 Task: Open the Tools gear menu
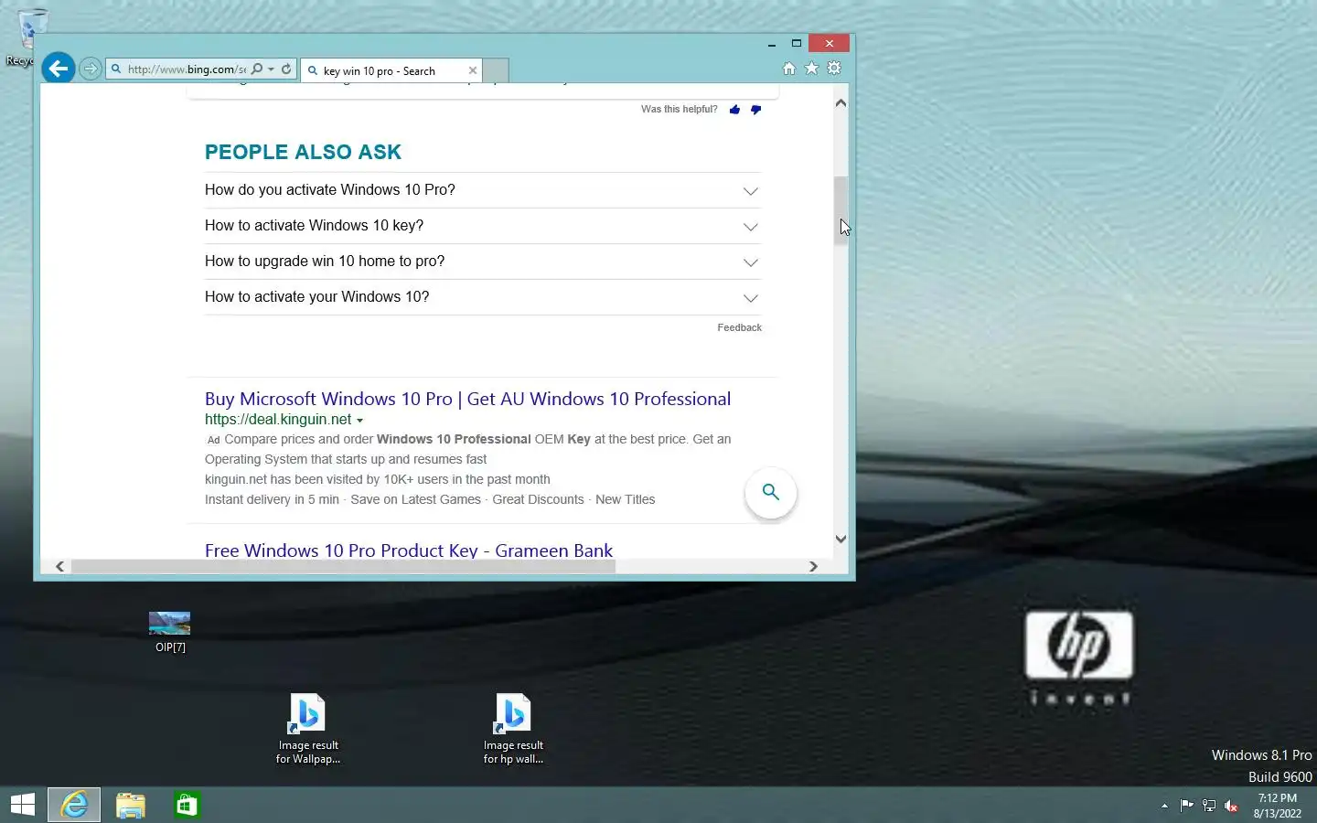[834, 69]
